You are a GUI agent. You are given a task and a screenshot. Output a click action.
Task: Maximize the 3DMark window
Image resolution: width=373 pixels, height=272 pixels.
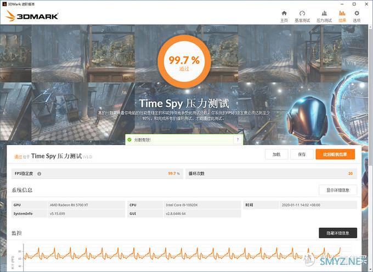354,4
